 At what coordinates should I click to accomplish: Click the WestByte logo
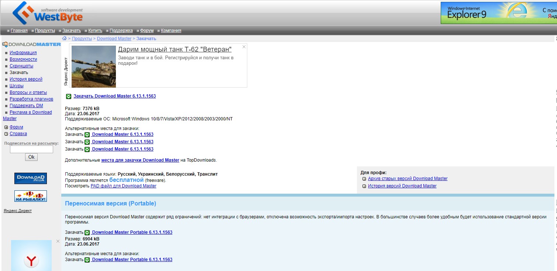click(x=47, y=14)
